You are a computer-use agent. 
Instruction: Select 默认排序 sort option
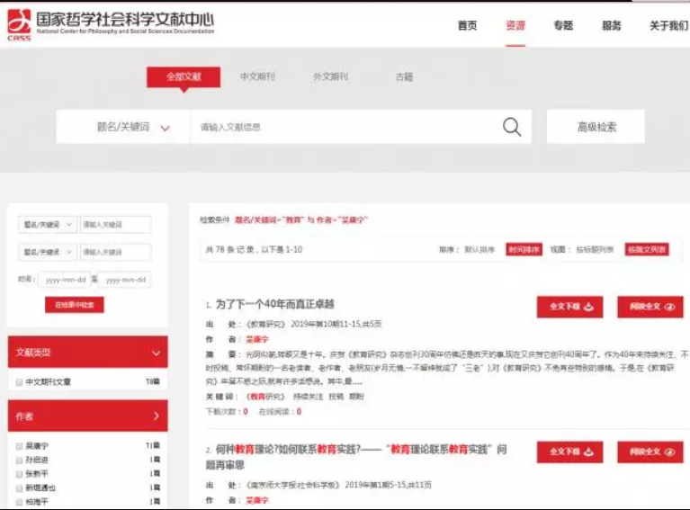479,249
